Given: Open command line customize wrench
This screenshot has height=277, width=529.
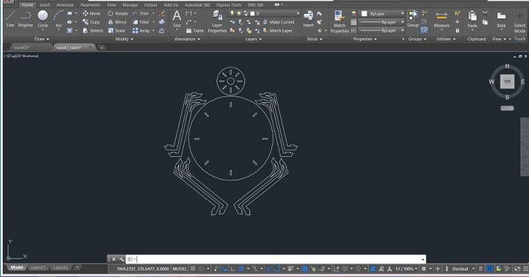Looking at the screenshot, I should (121, 259).
